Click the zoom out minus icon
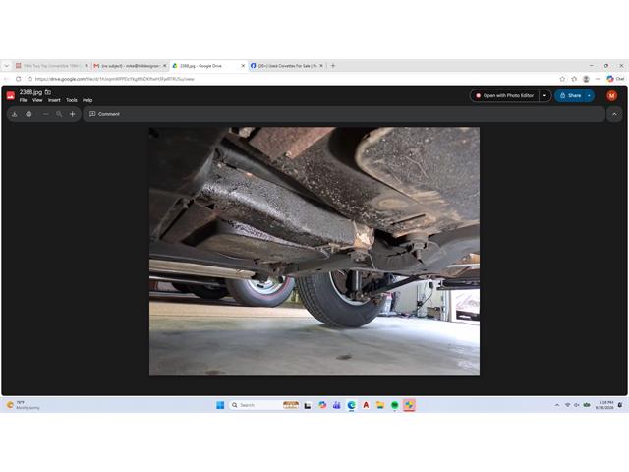The height and width of the screenshot is (472, 629). click(x=46, y=114)
